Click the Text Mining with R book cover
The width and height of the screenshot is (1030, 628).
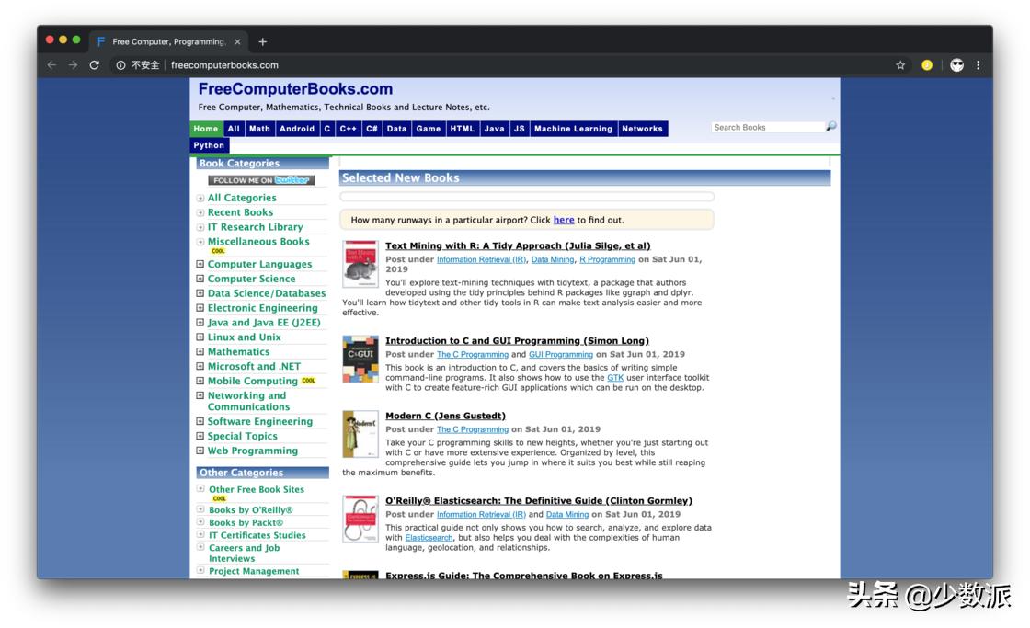(360, 265)
